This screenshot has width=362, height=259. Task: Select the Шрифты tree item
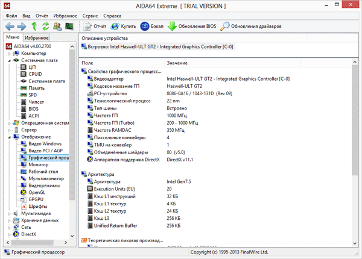tap(34, 207)
